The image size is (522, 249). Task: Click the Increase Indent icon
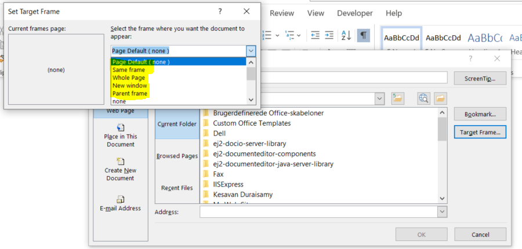coord(329,35)
